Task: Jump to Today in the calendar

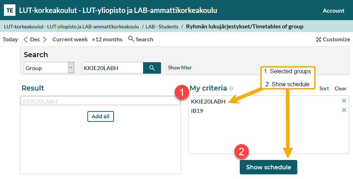Action: 10,40
